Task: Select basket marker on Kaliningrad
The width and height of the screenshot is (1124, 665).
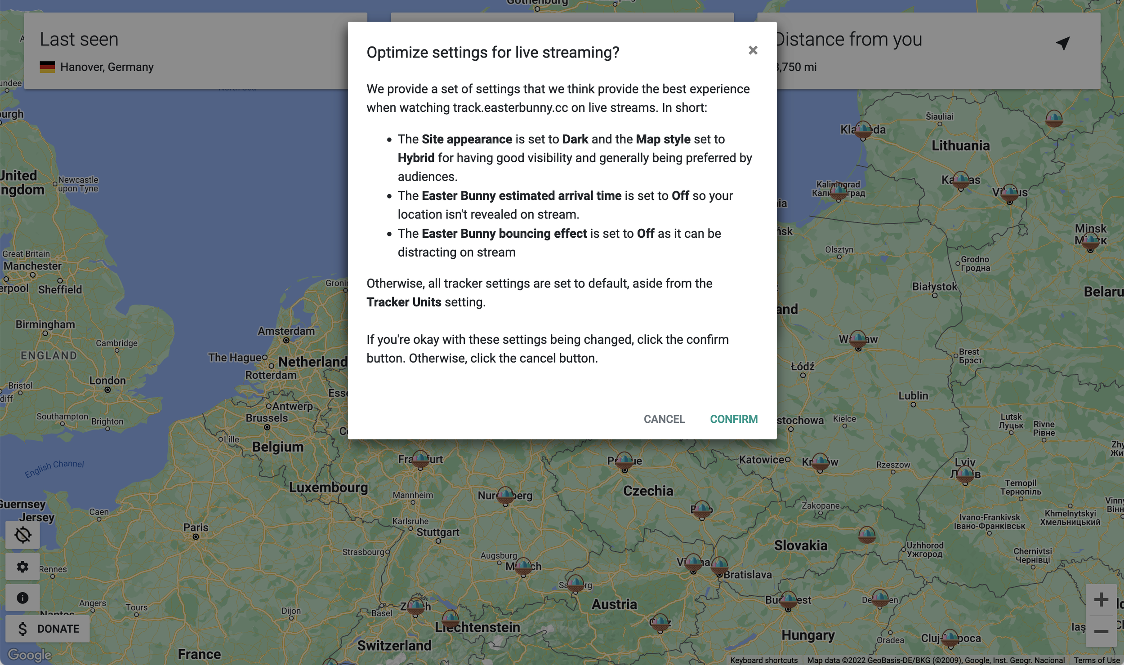Action: pyautogui.click(x=838, y=191)
